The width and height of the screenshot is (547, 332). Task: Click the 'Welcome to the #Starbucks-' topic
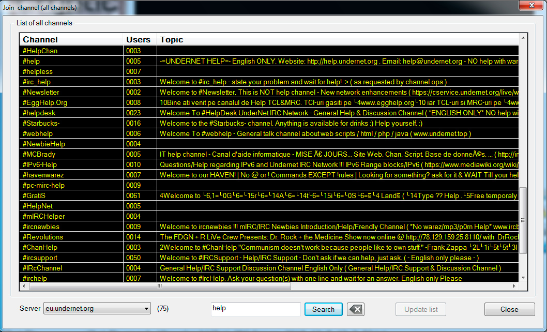click(291, 123)
